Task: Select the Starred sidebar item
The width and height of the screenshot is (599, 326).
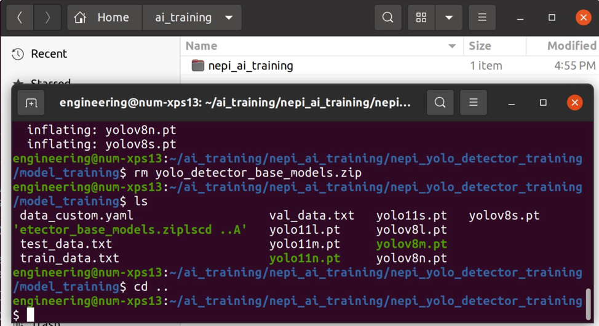Action: (49, 82)
